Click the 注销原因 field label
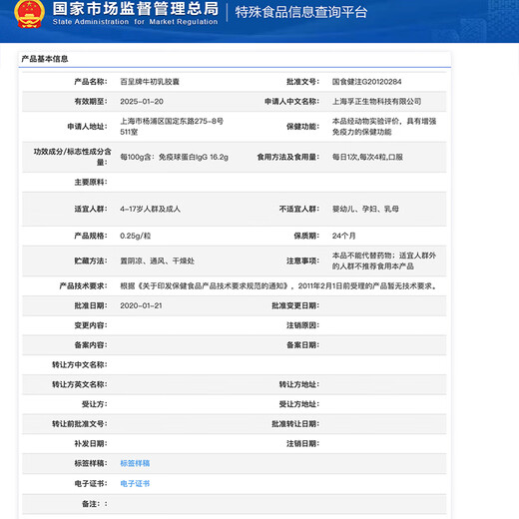519x519 pixels. (302, 325)
